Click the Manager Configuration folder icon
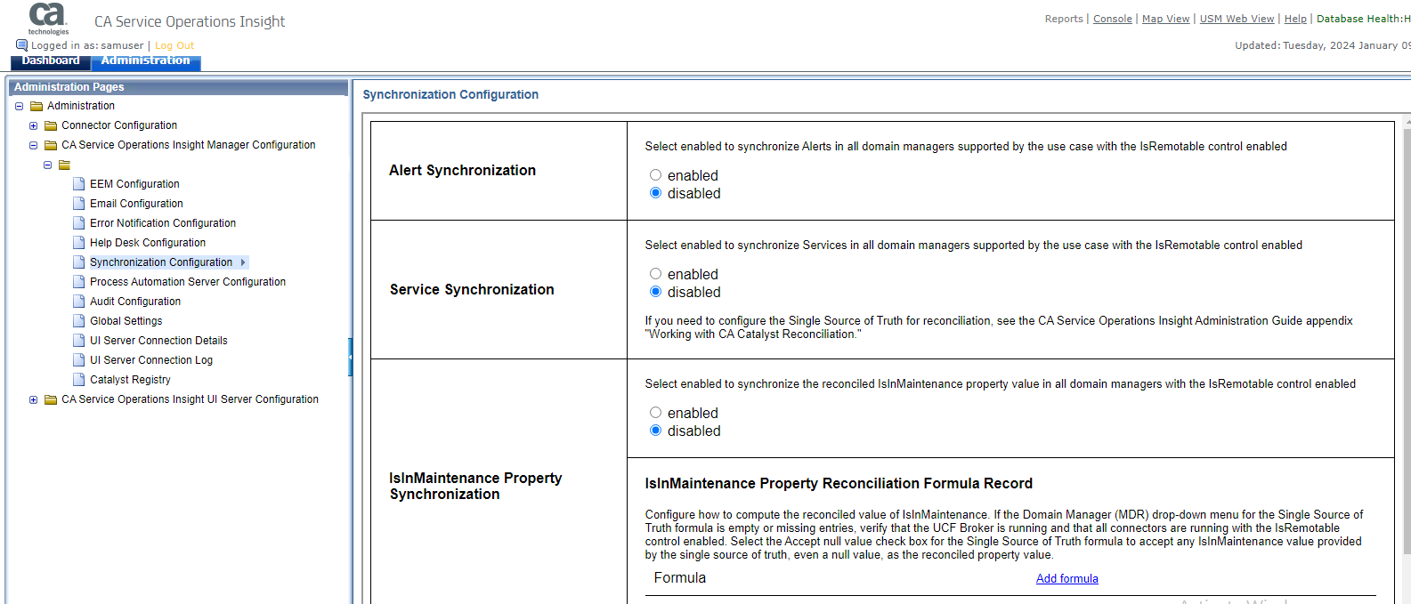 click(51, 145)
